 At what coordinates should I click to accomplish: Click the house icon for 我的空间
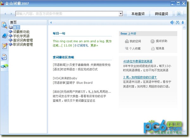(x=127, y=41)
